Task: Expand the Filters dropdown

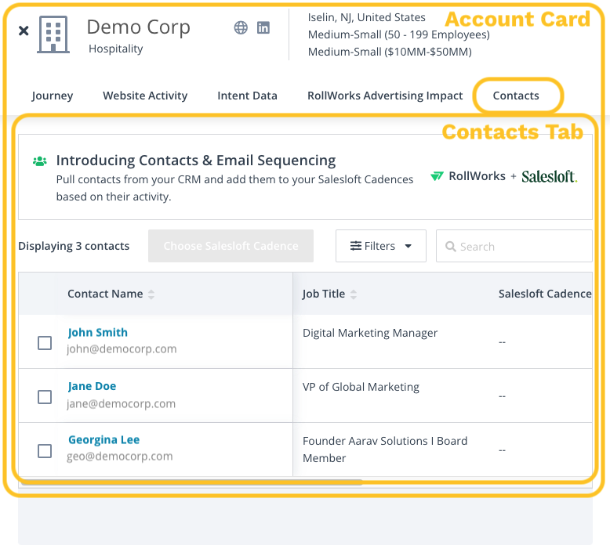Action: [x=381, y=246]
